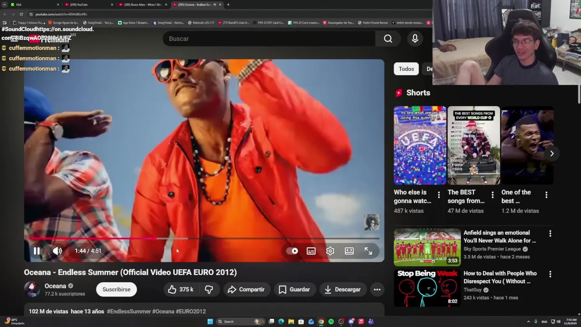Click the #EURO2012 hashtag
This screenshot has width=581, height=327.
coord(191,311)
